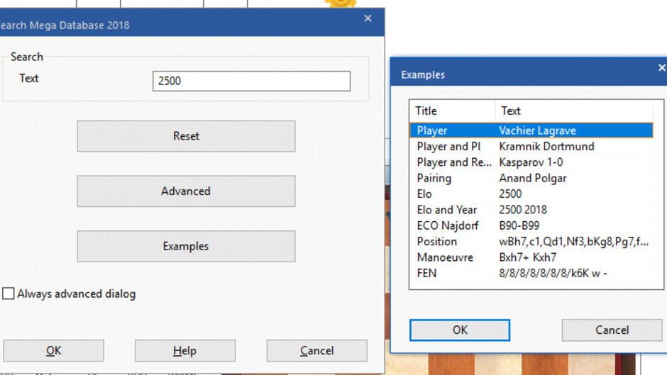Select the Player Vachier Lagrave example row

[531, 130]
